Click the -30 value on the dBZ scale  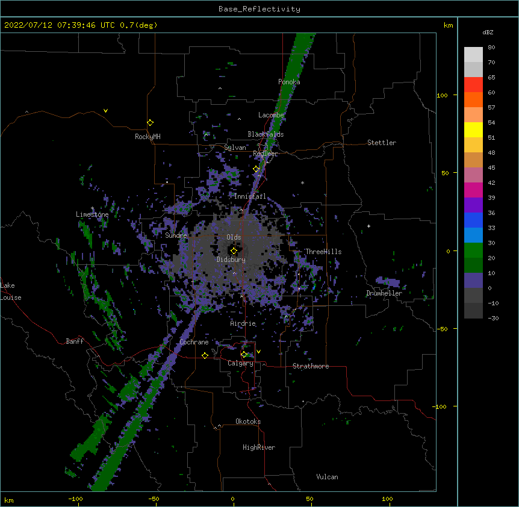coord(493,318)
